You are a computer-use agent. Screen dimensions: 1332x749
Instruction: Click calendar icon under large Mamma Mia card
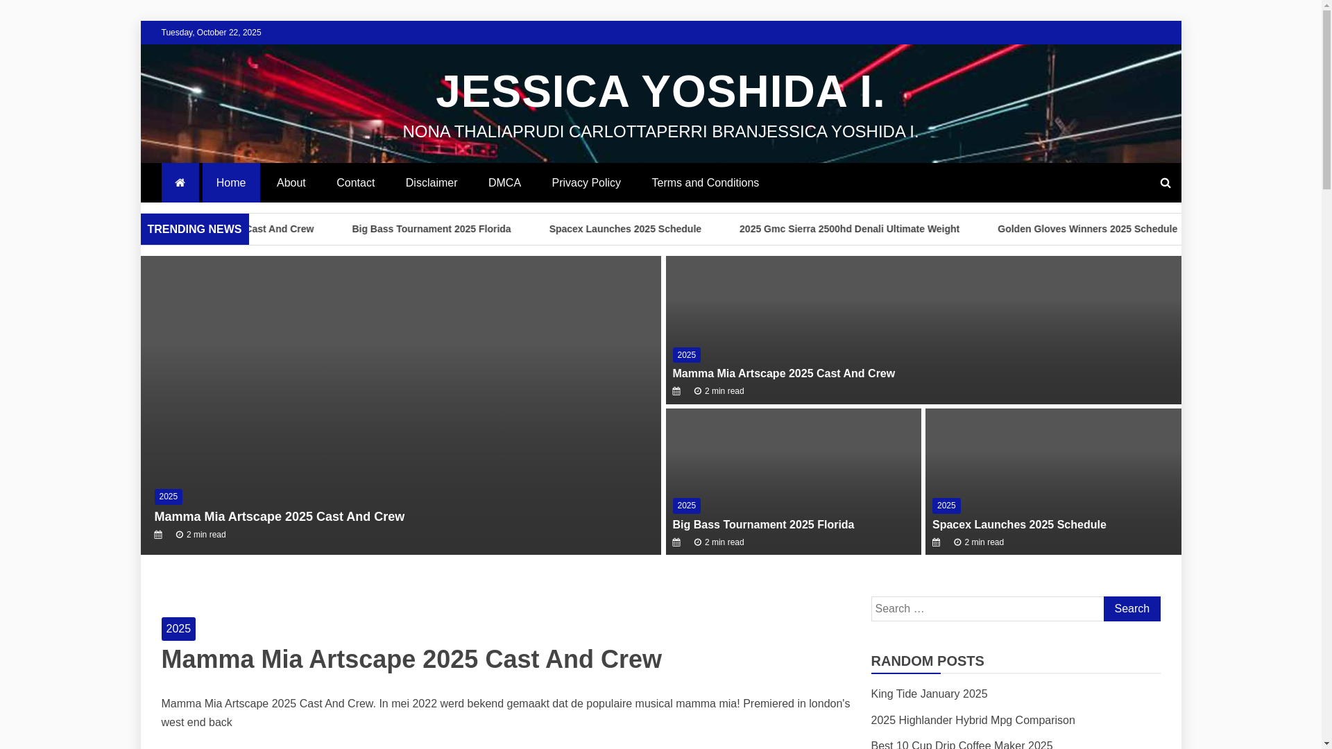pyautogui.click(x=158, y=535)
